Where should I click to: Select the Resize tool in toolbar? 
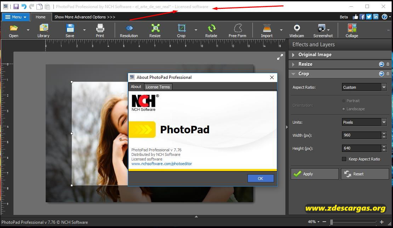click(x=155, y=31)
